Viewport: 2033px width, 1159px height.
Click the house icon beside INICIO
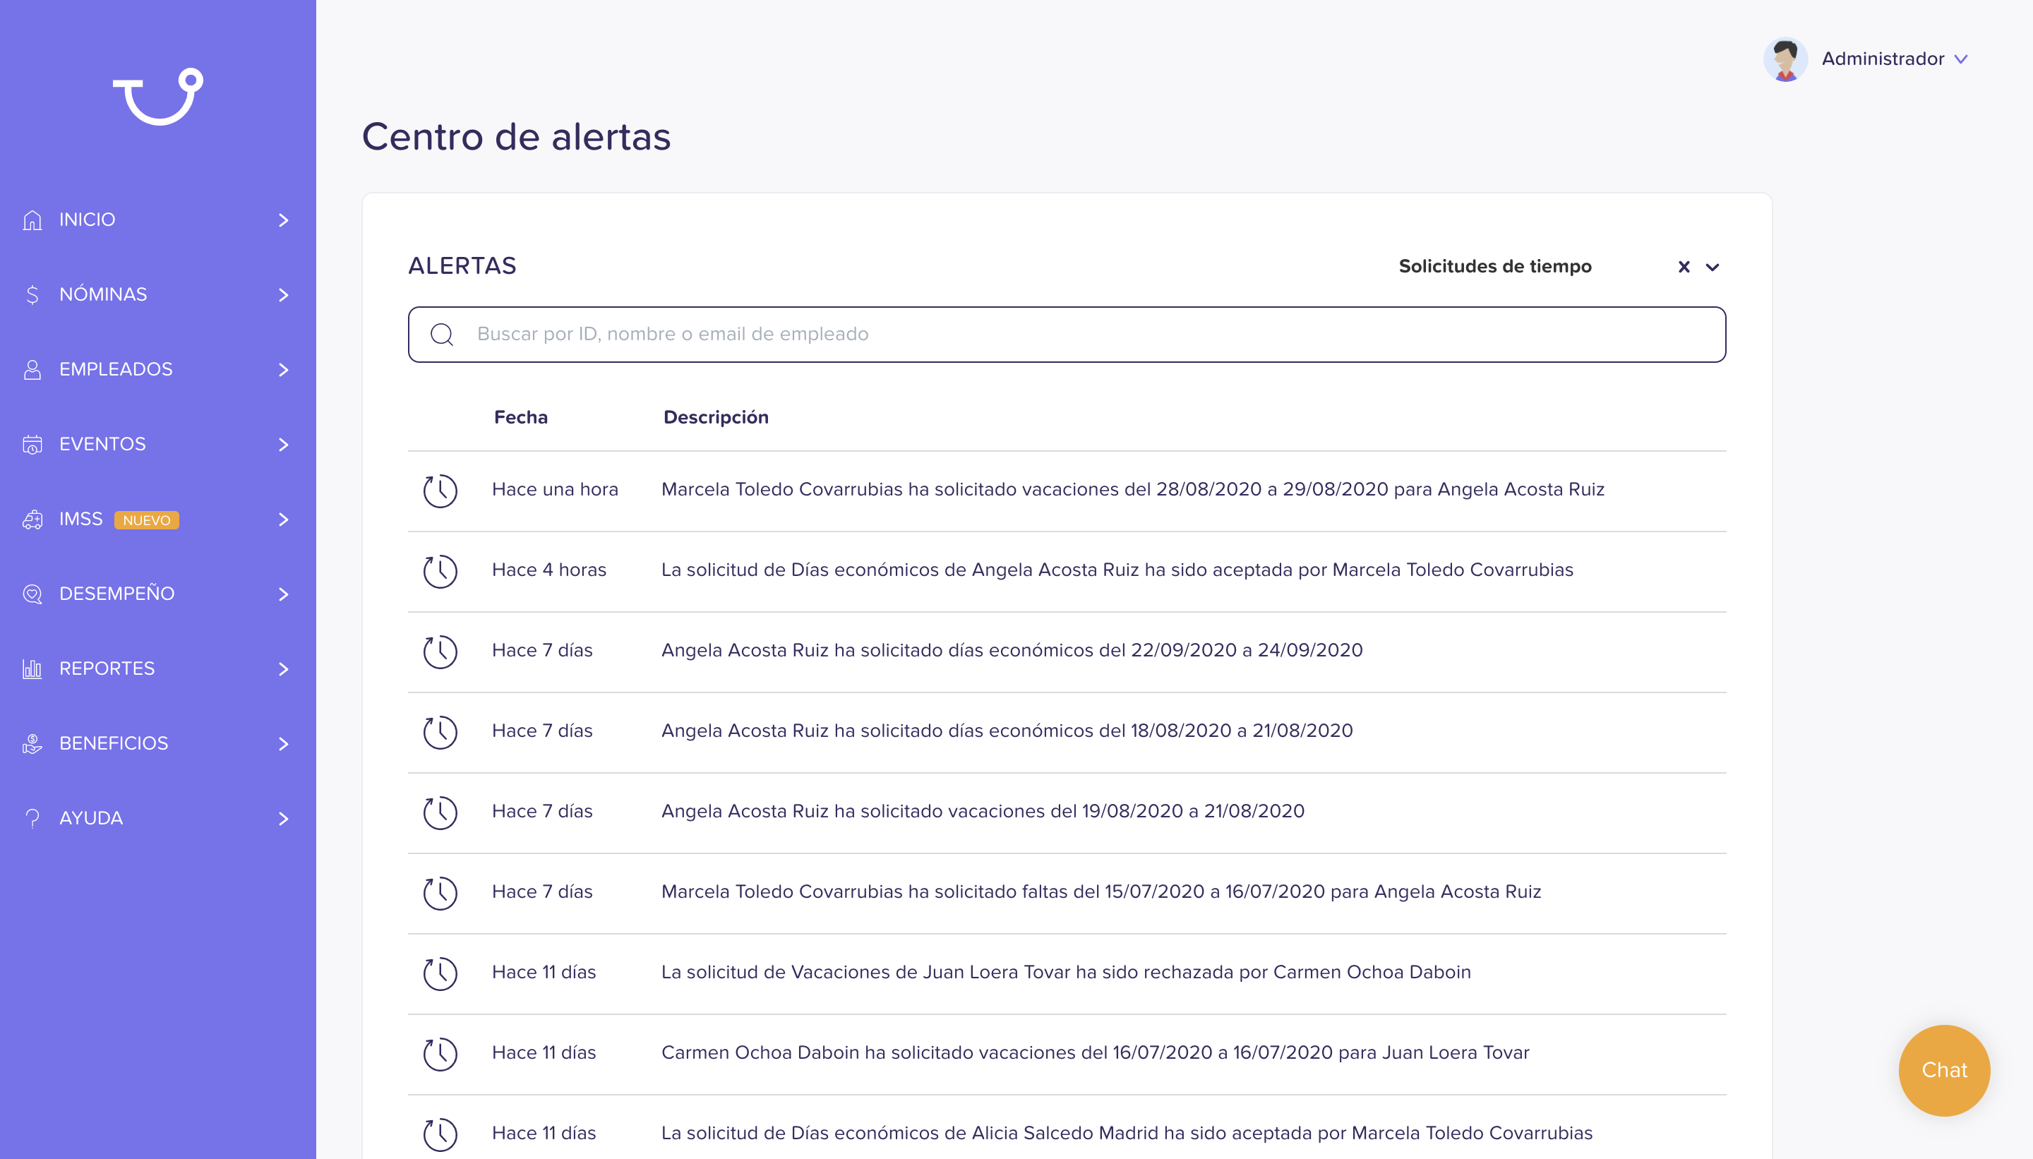(x=32, y=220)
